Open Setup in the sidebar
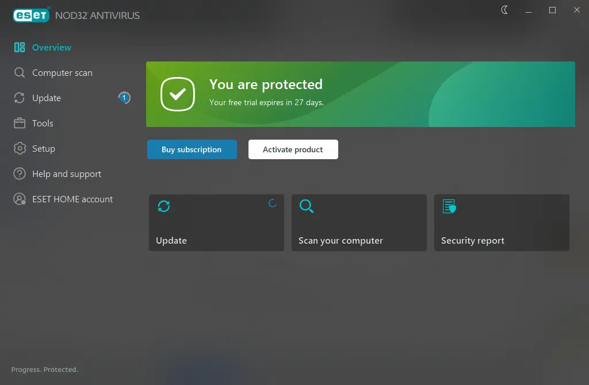589x385 pixels. [x=44, y=149]
